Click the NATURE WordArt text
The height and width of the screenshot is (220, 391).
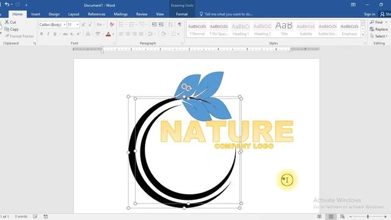pyautogui.click(x=227, y=131)
